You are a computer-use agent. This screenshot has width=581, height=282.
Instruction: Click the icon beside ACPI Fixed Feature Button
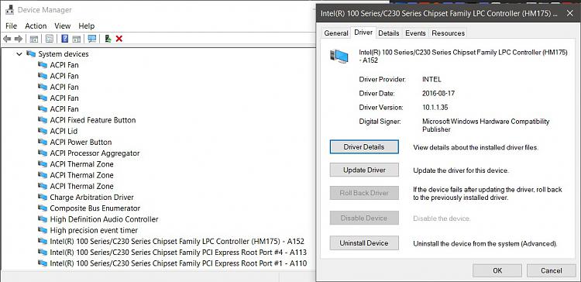pyautogui.click(x=43, y=120)
